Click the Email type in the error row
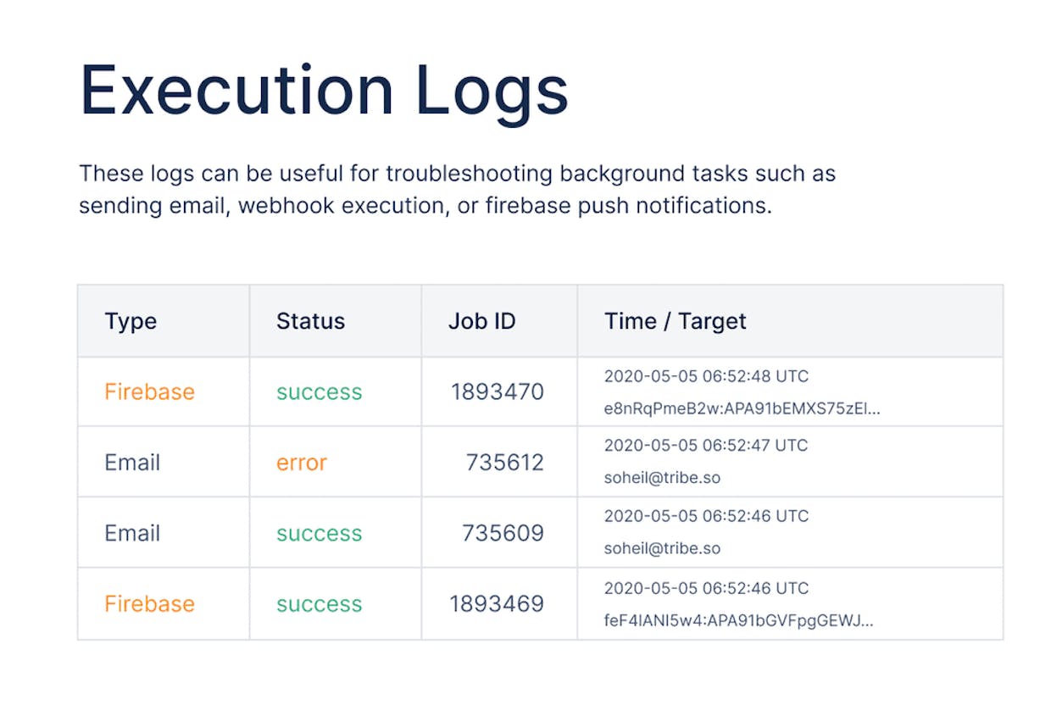This screenshot has height=716, width=1051. click(x=132, y=463)
